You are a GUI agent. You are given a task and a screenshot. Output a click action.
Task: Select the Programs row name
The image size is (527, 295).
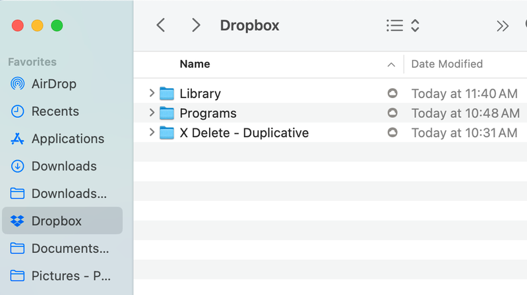208,113
